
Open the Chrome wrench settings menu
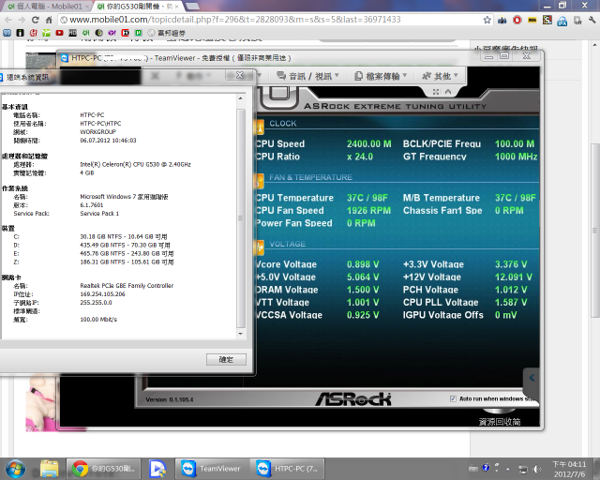[592, 20]
